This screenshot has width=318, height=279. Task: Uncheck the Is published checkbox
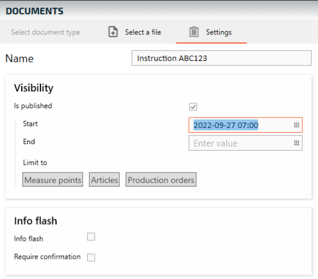193,107
